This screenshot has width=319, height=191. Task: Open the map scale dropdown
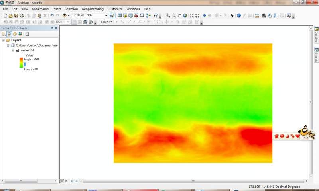point(106,16)
